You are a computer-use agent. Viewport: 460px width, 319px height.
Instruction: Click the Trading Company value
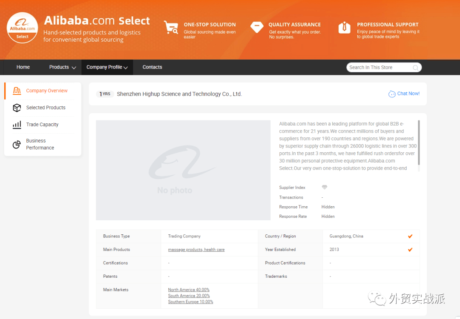[x=184, y=236]
